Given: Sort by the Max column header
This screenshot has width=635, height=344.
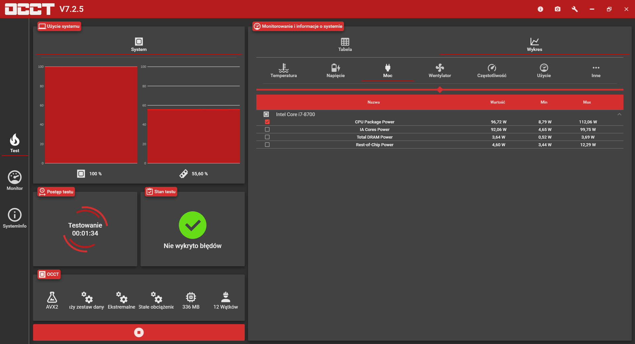Looking at the screenshot, I should [587, 102].
